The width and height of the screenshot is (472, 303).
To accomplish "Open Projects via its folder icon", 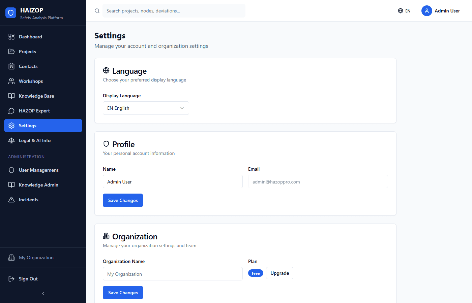I will [x=11, y=52].
